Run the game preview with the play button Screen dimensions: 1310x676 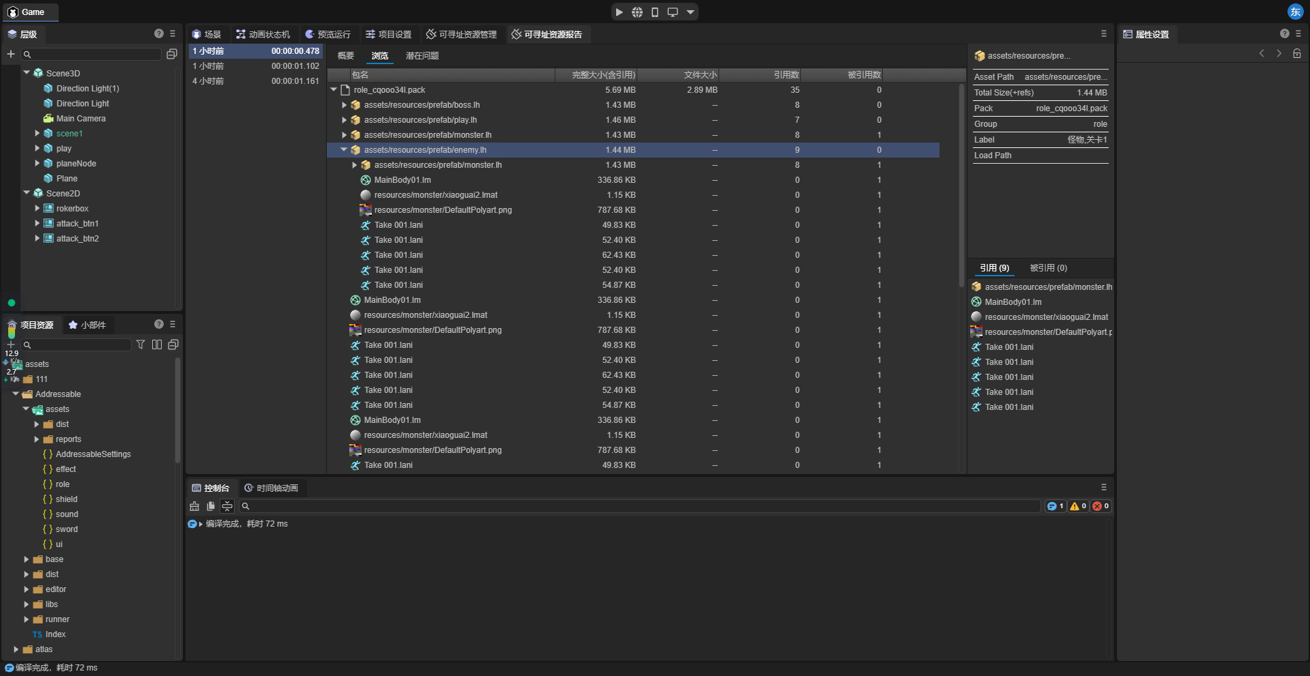click(619, 12)
